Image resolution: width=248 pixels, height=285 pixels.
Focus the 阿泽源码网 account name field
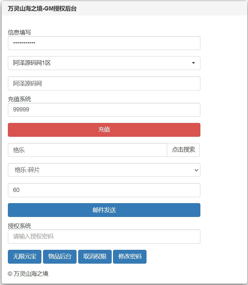pos(104,83)
